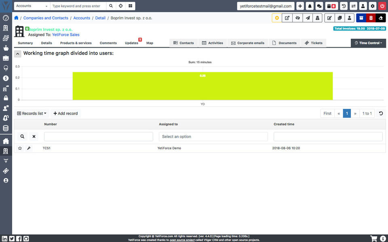
Task: Open the Activities related tab
Action: pyautogui.click(x=213, y=43)
